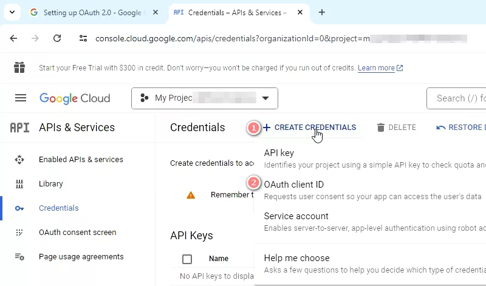The image size is (486, 286).
Task: Click the free trial gift icon
Action: click(x=19, y=67)
